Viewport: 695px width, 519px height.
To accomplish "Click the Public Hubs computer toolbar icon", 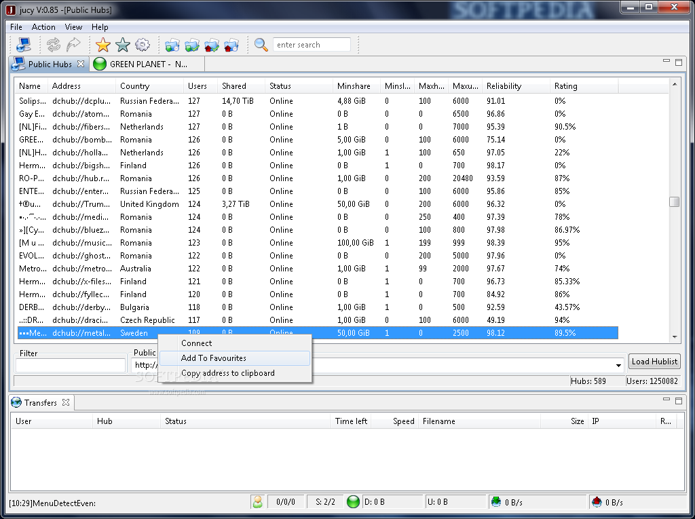I will point(24,45).
